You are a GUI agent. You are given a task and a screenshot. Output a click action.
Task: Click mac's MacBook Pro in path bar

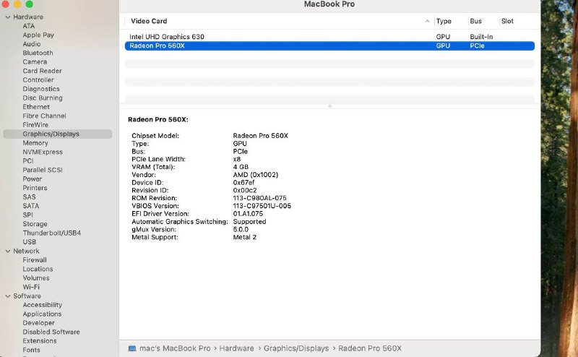[175, 348]
